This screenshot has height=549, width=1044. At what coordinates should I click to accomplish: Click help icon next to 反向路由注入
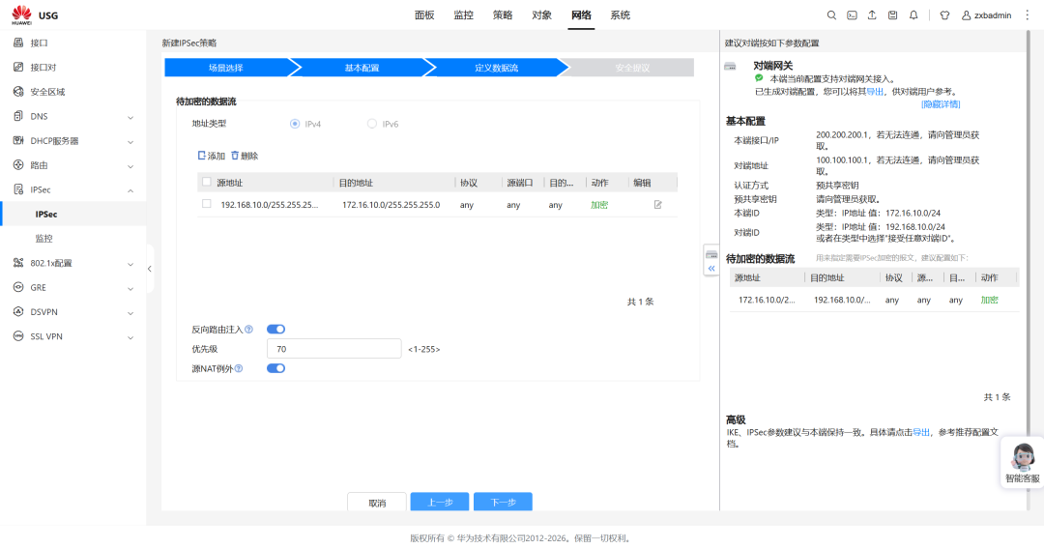click(x=249, y=330)
